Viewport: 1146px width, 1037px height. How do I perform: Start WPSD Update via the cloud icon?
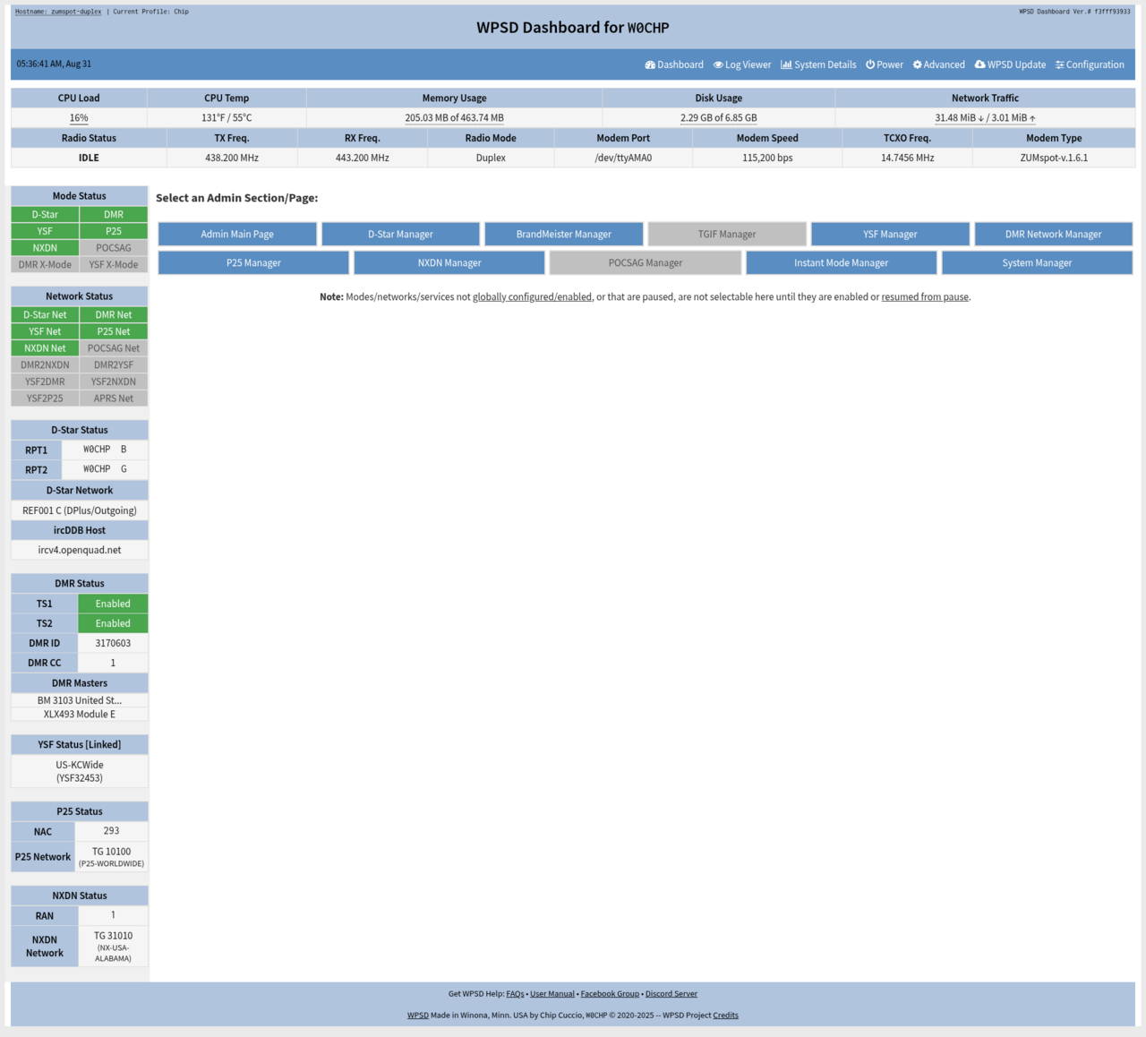click(980, 64)
